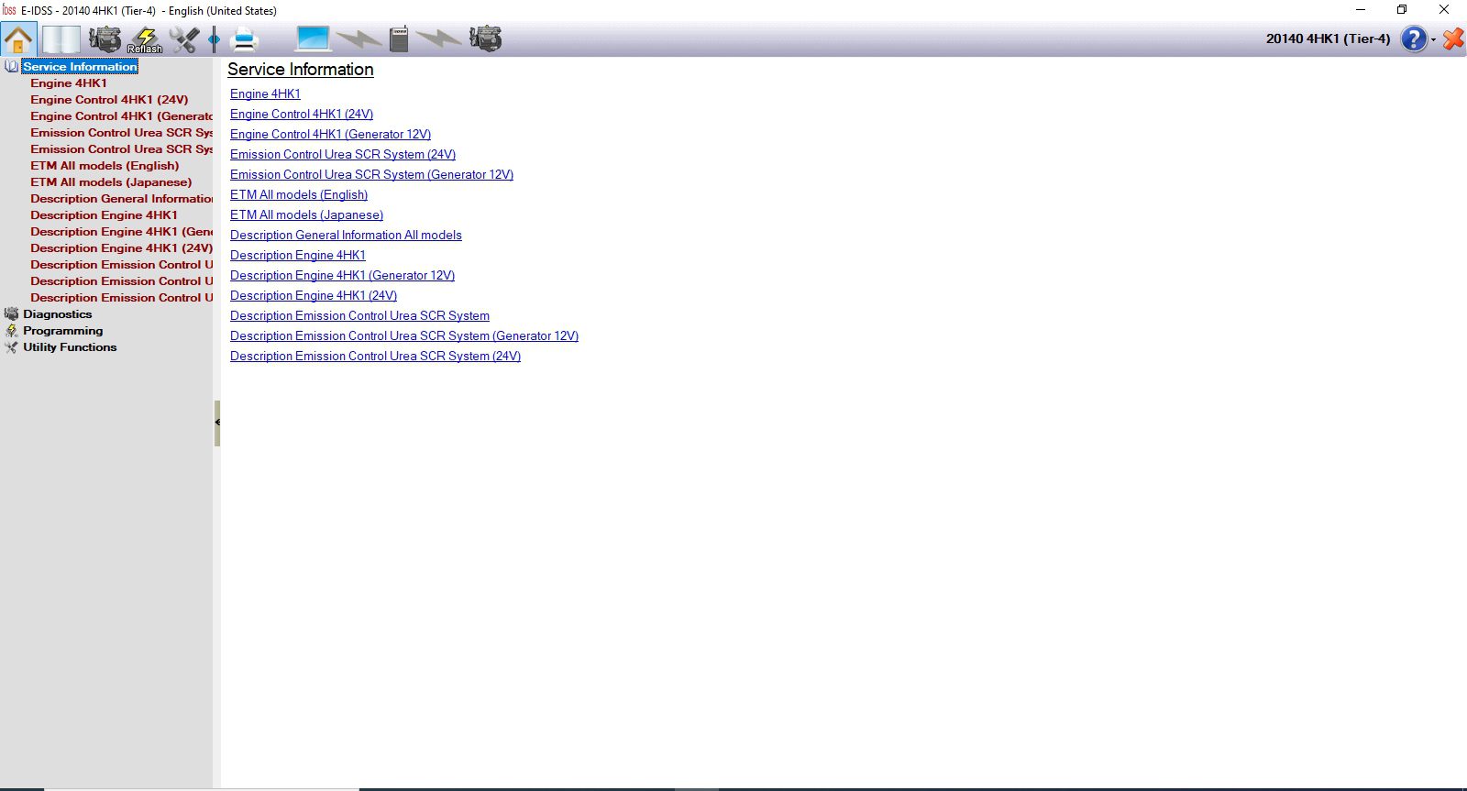Restore down the E-IDSS window
1467x791 pixels.
point(1402,10)
